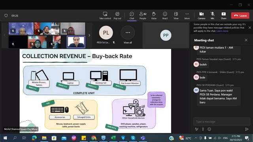The height and width of the screenshot is (142, 253).
Task: Open the People participants panel
Action: click(x=143, y=16)
